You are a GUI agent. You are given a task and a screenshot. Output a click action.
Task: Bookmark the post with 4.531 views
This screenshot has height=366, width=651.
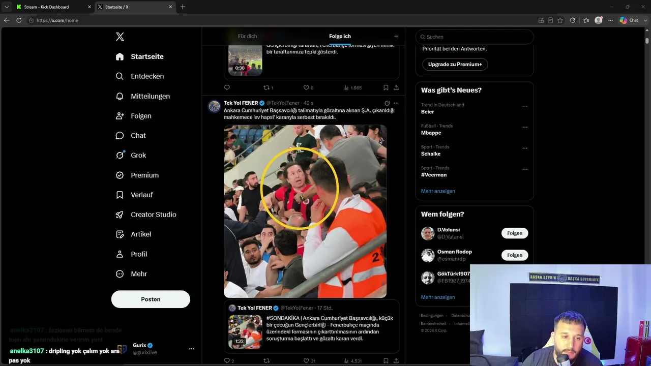point(386,361)
